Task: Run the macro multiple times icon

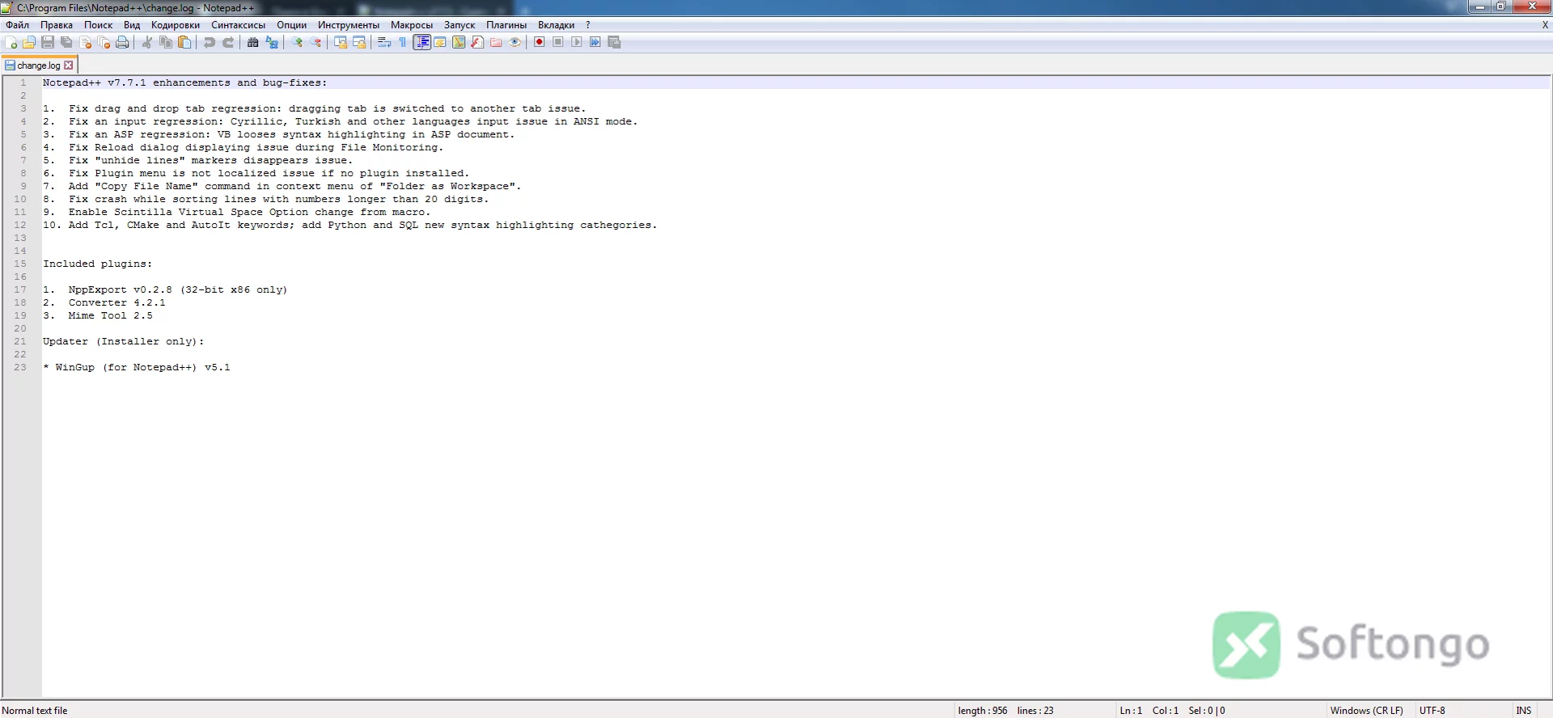Action: point(595,42)
